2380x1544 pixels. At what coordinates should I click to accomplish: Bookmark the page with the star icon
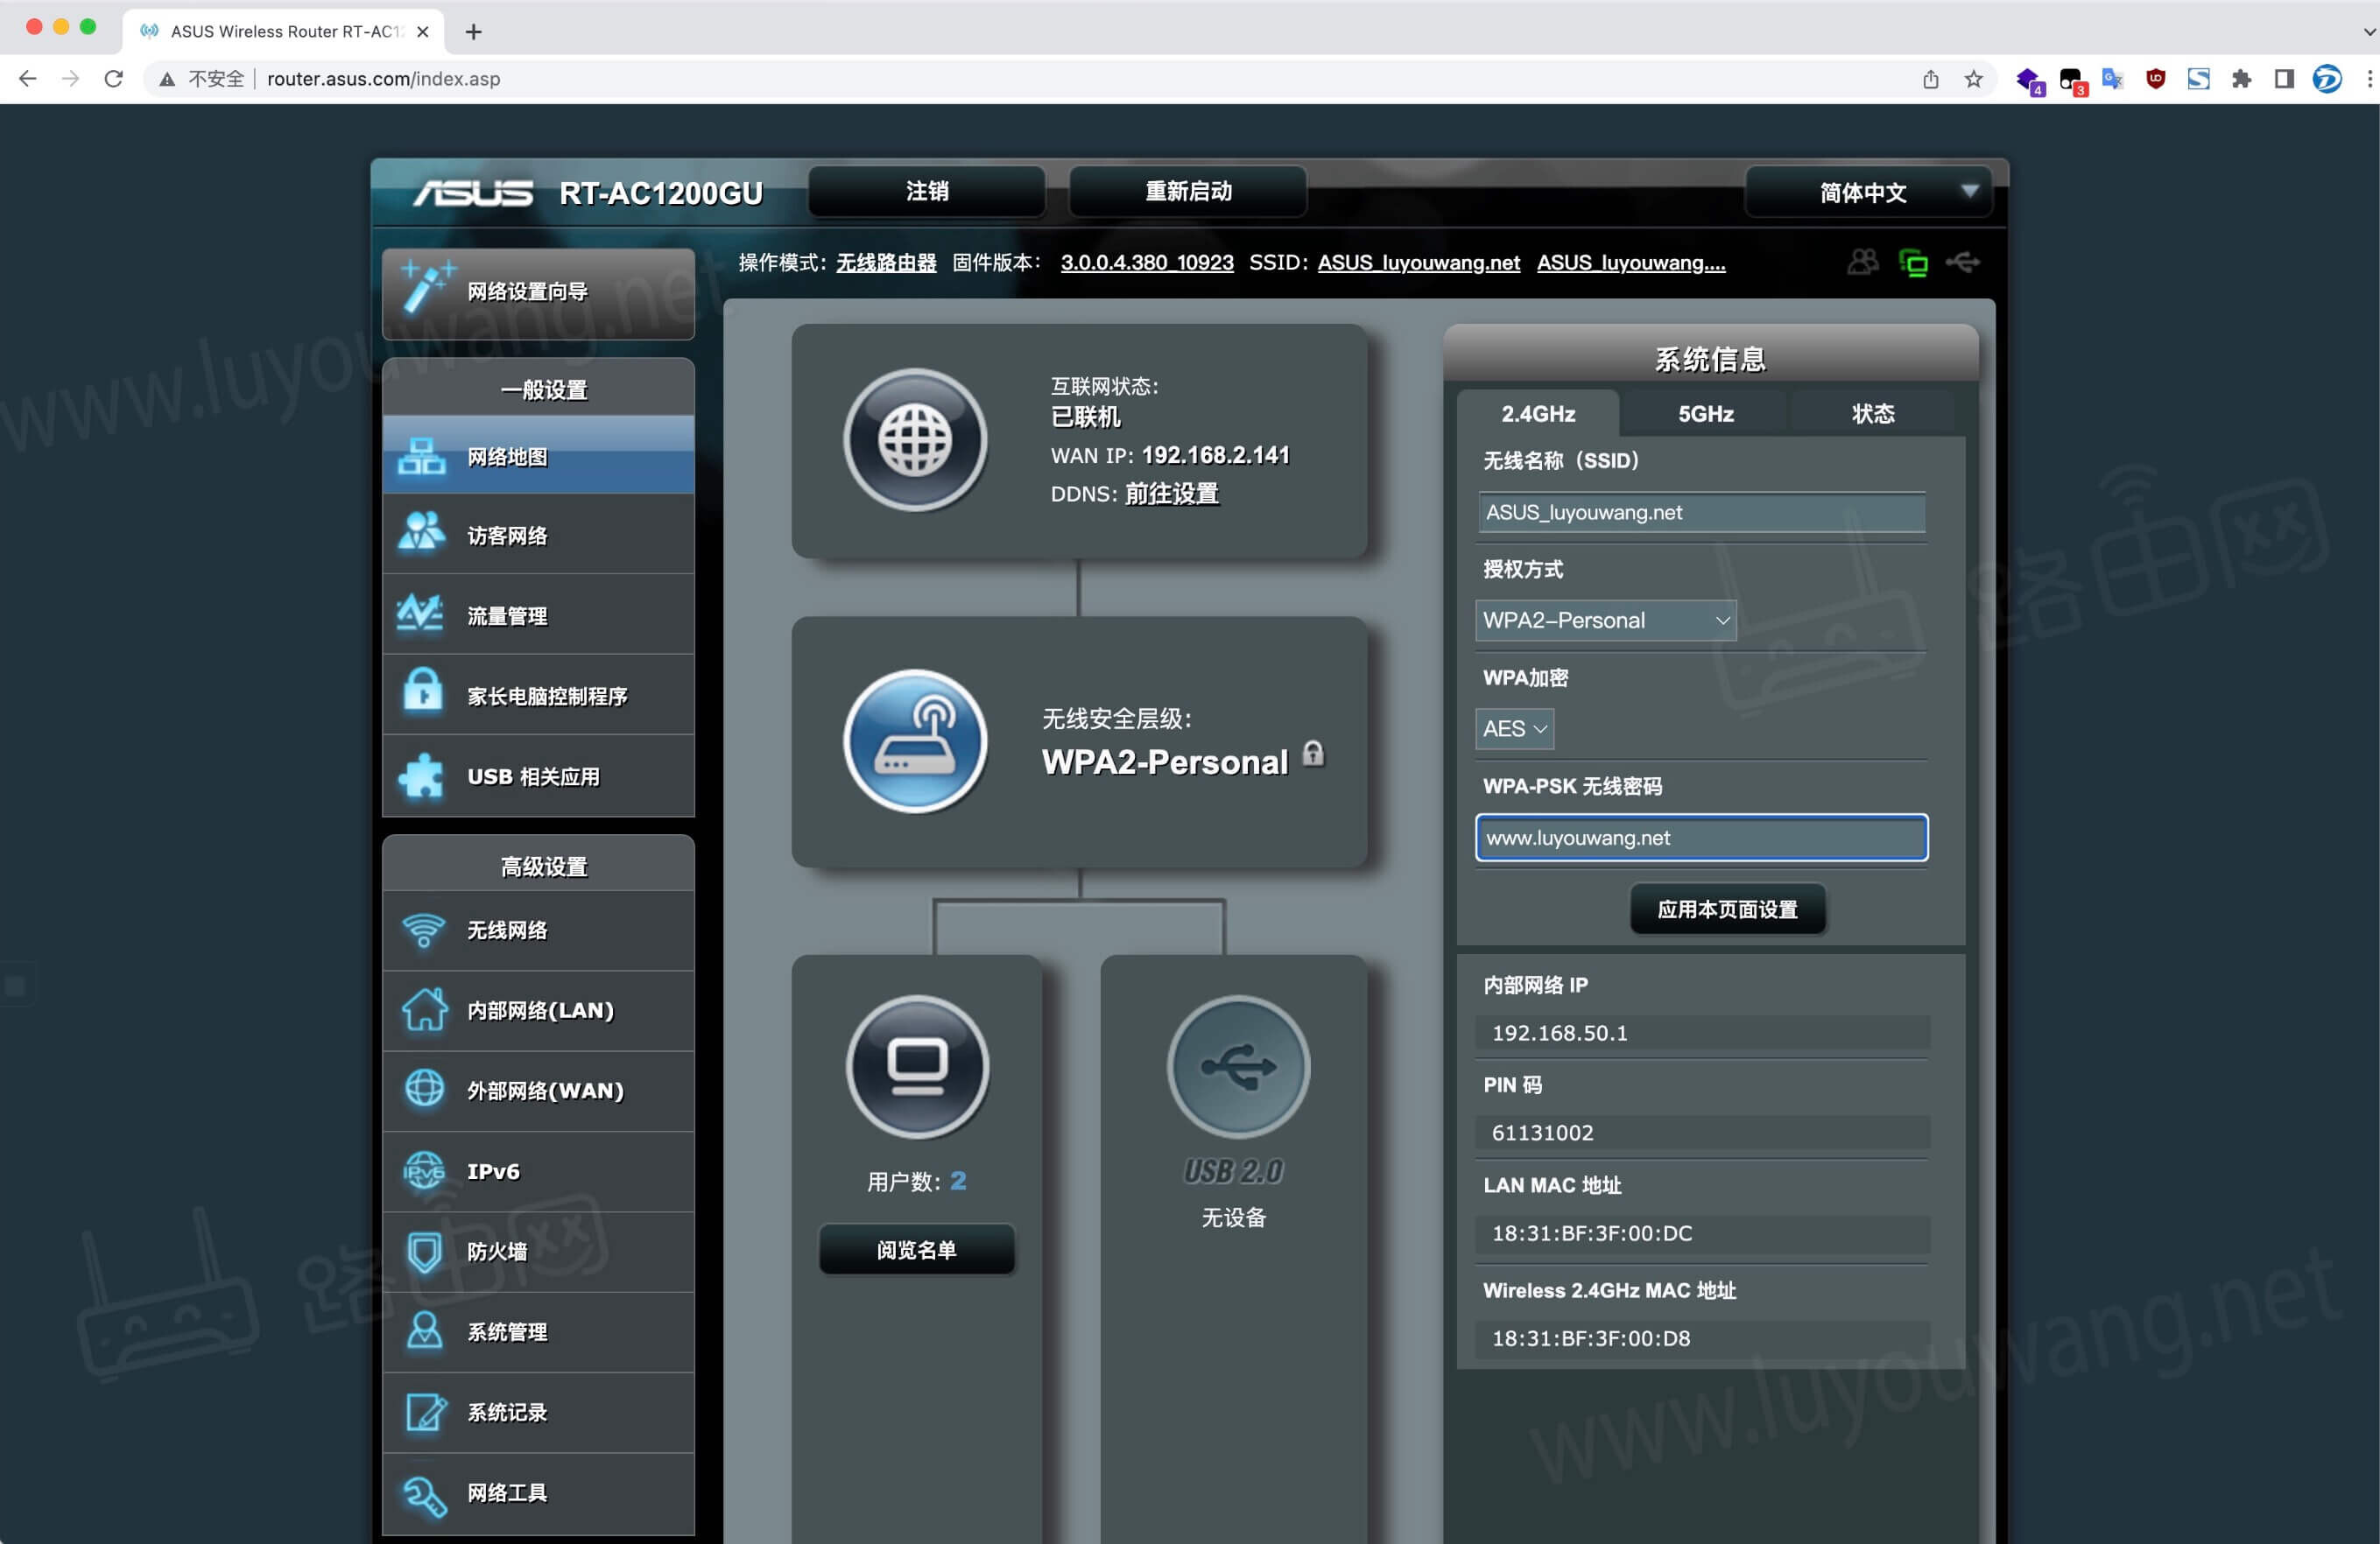pyautogui.click(x=1972, y=79)
